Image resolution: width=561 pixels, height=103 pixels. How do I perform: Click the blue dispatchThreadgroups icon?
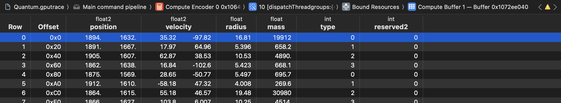pyautogui.click(x=252, y=7)
